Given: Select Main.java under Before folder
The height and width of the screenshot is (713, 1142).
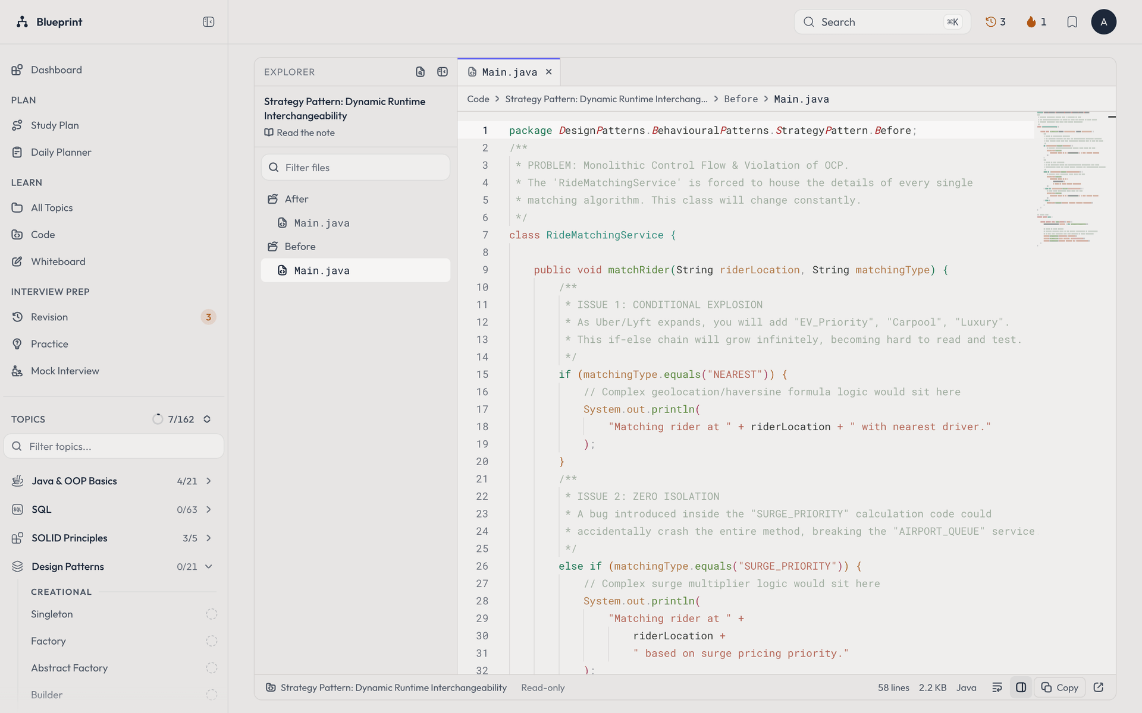Looking at the screenshot, I should [x=356, y=270].
